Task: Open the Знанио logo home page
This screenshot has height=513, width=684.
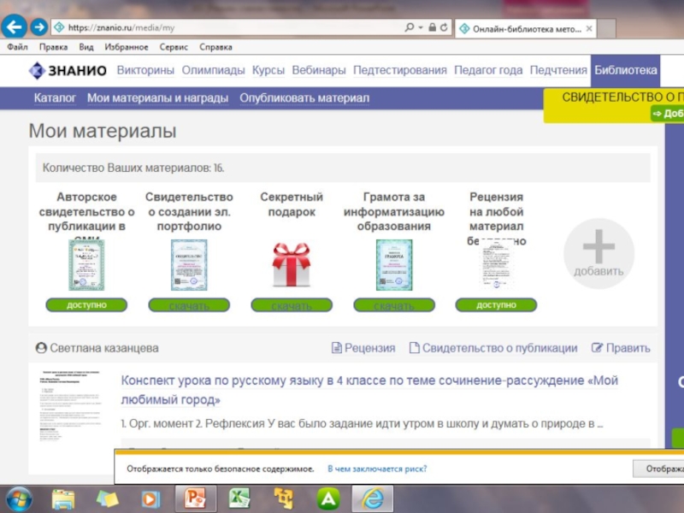Action: 68,70
